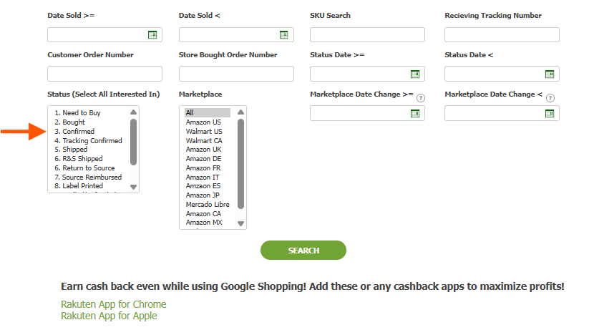Select Amazon DE marketplace
589x335 pixels.
203,159
